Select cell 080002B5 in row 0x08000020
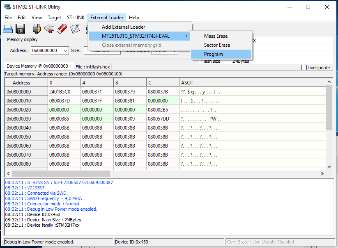338x248 pixels. (x=163, y=110)
